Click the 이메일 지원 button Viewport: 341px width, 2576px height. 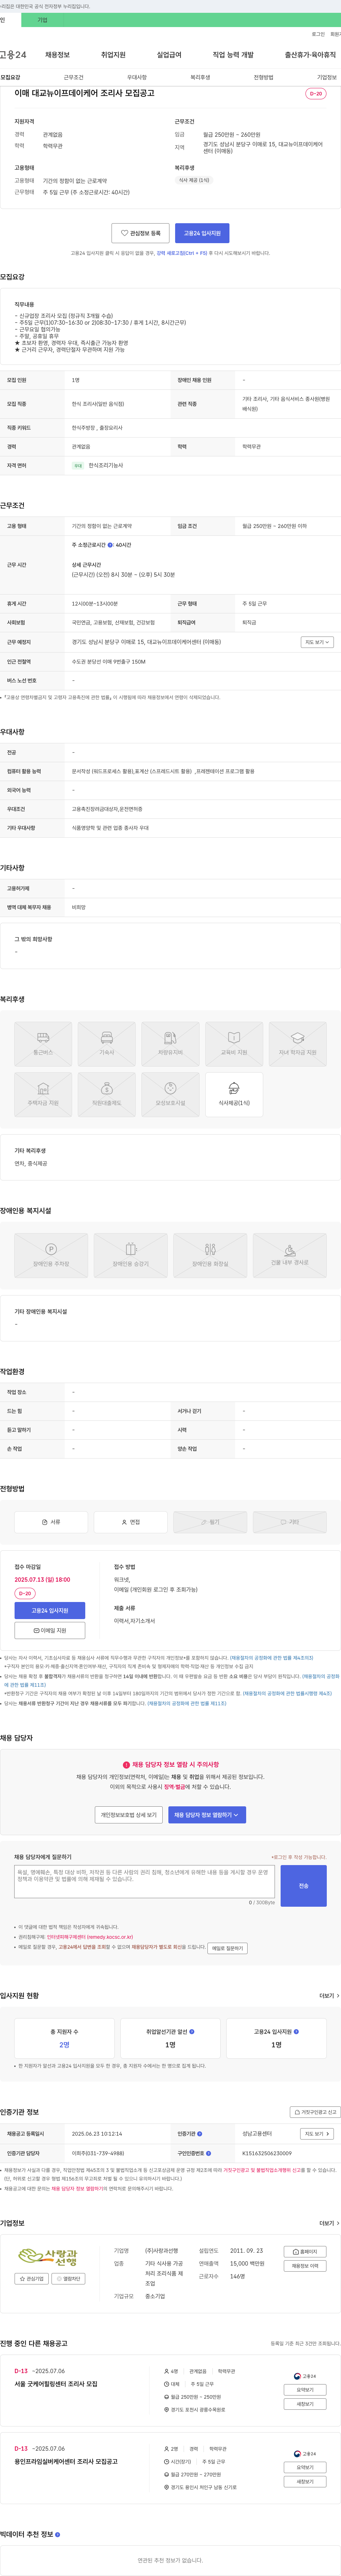click(50, 1630)
